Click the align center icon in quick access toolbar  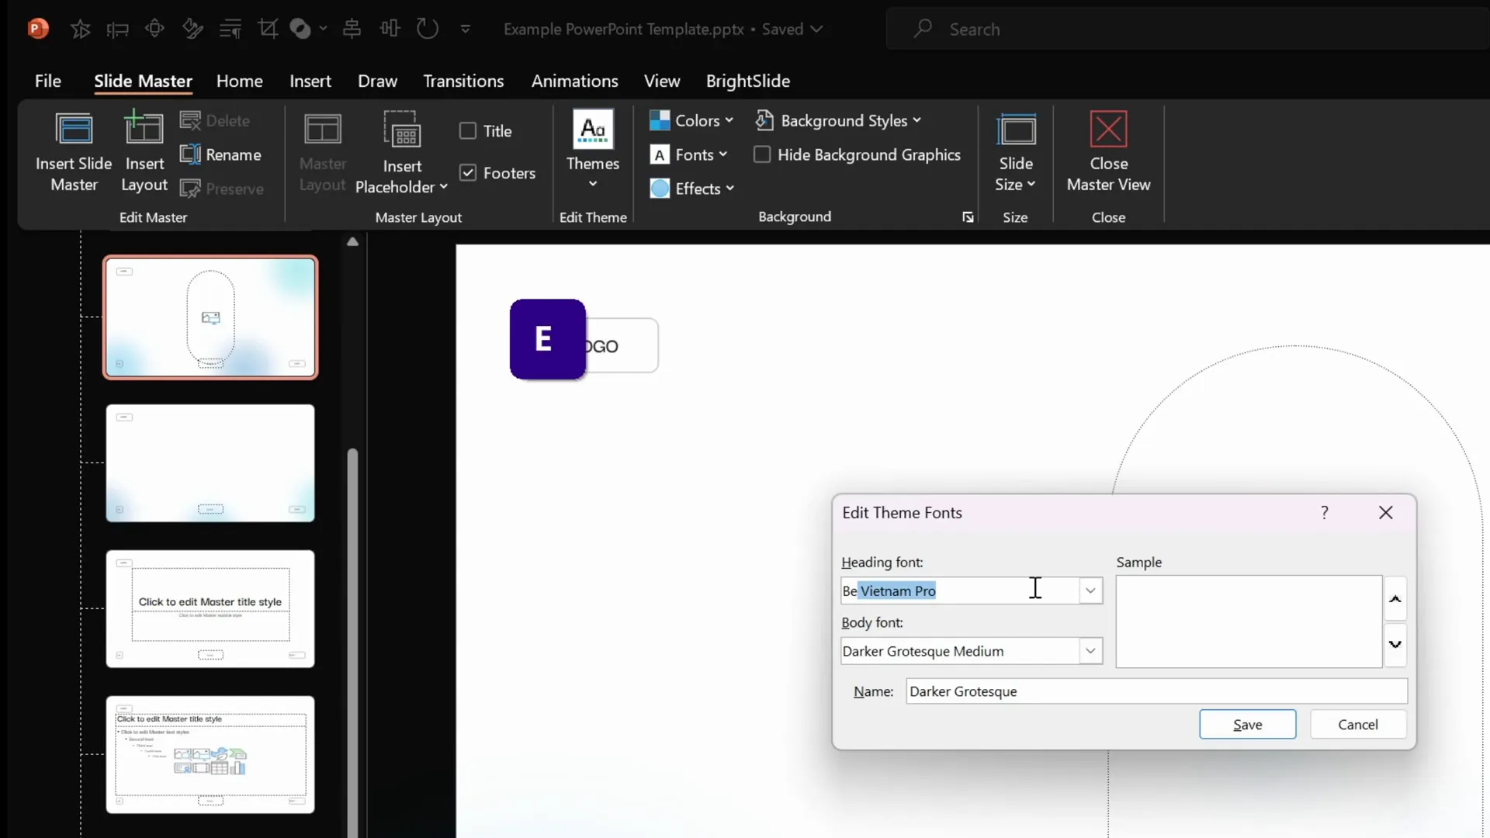coord(352,29)
